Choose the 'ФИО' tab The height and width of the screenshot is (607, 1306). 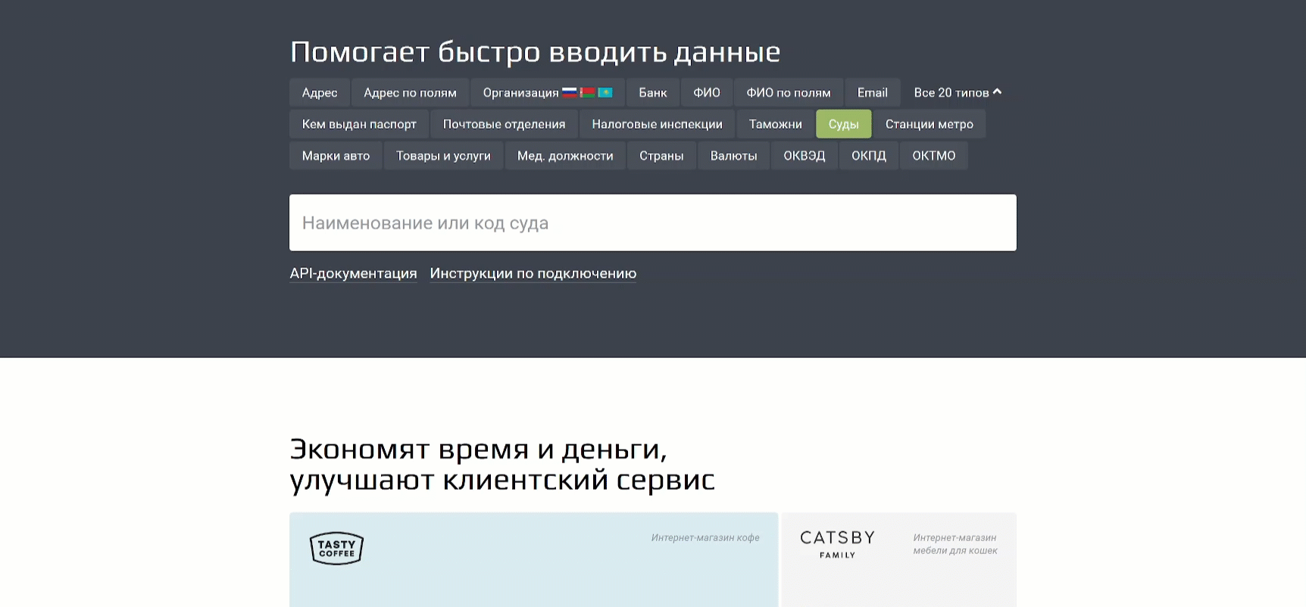[706, 92]
